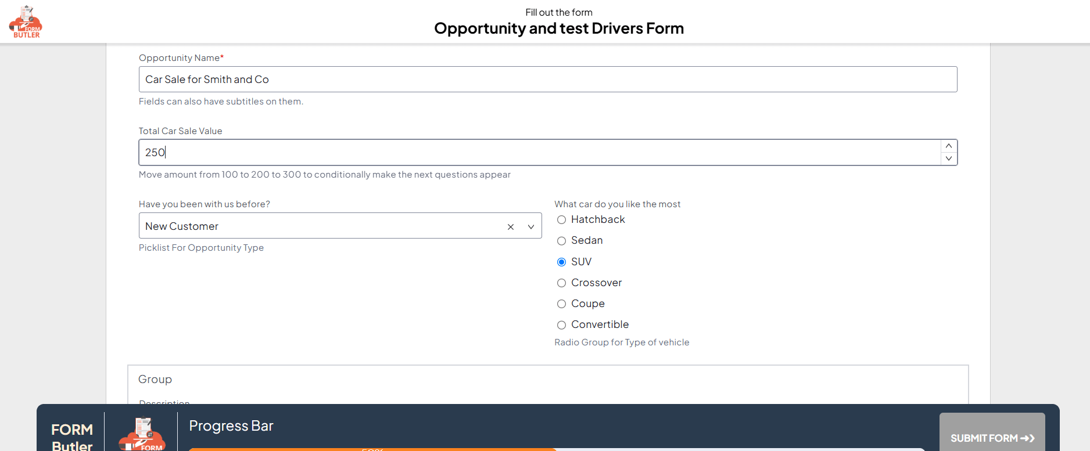The image size is (1090, 451).
Task: Click 'What car do you like the most' label
Action: tap(617, 204)
